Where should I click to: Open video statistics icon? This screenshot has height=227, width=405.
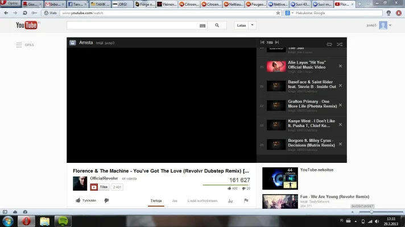pos(231,200)
